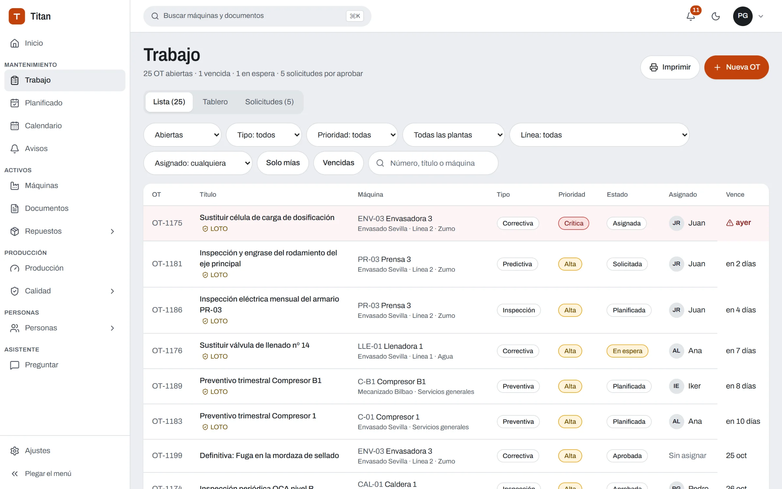The width and height of the screenshot is (782, 489).
Task: Click the Número, título o máquina search
Action: pos(433,163)
